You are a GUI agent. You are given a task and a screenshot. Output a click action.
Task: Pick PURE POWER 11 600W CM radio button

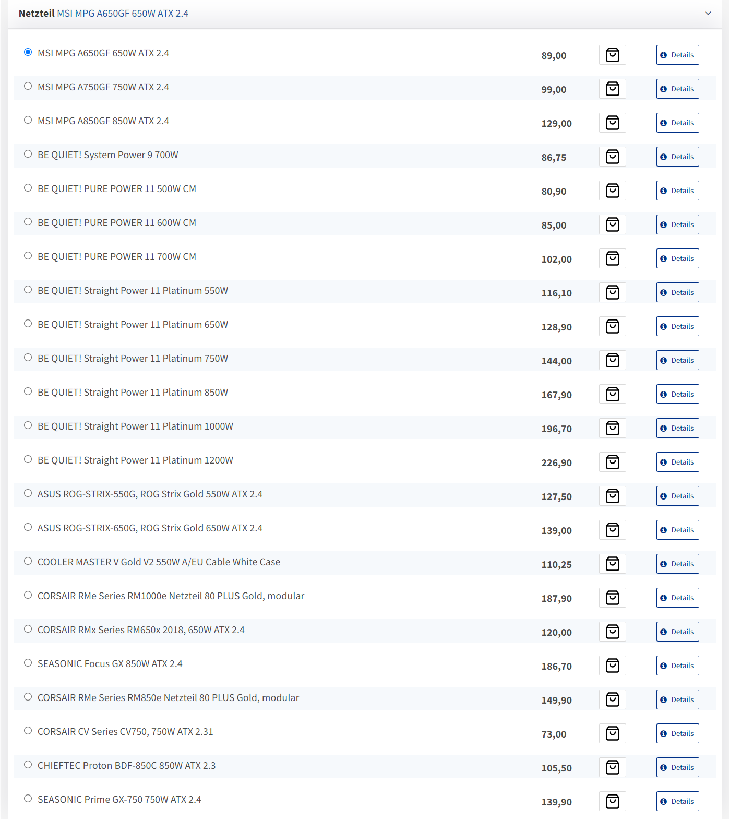(28, 222)
